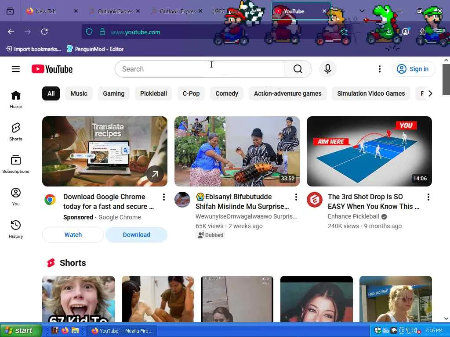450x337 pixels.
Task: Go back using the browser back arrow
Action: 11,32
